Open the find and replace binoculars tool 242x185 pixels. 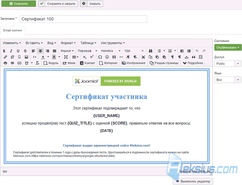[x=150, y=51]
